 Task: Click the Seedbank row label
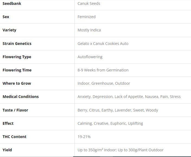12,4
